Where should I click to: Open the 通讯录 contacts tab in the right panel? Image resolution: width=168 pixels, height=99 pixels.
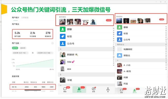[x=135, y=91]
